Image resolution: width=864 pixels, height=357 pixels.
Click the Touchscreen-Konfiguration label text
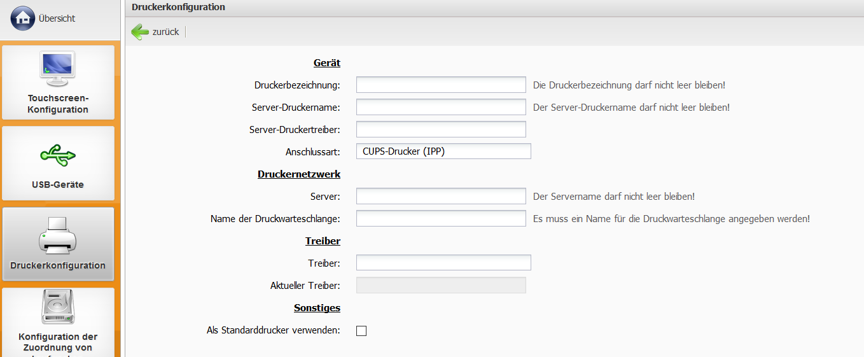click(x=58, y=104)
